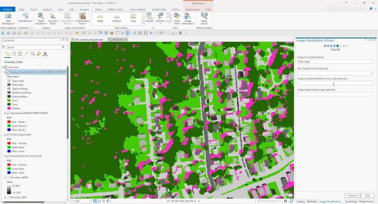Screen dimensions: 378x204
Task: Click the binoculars find icon in quick toolbar
Action: pyautogui.click(x=180, y=33)
